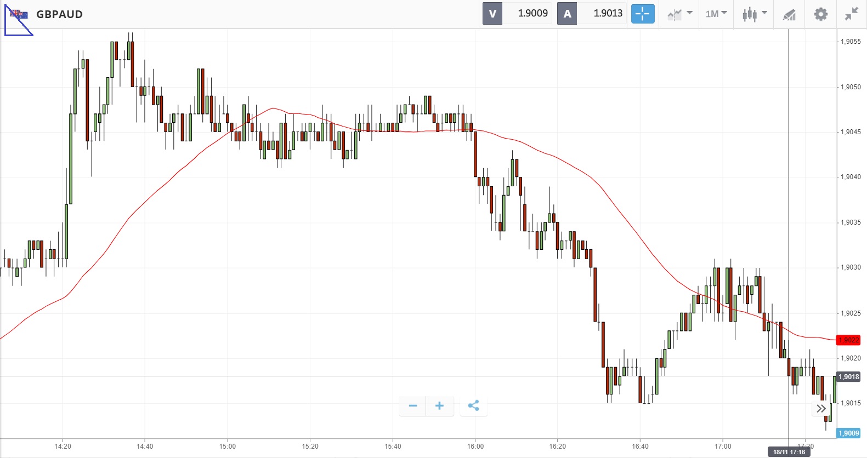Click the blue 1.9009 current price tag
867x458 pixels.
coord(848,433)
